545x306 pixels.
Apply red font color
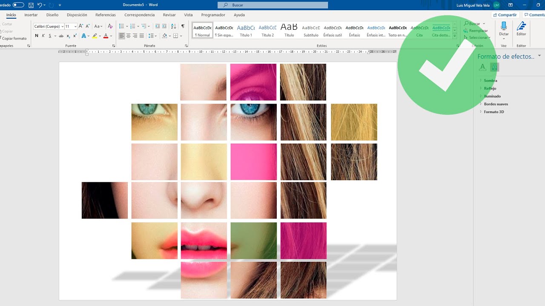tap(106, 36)
